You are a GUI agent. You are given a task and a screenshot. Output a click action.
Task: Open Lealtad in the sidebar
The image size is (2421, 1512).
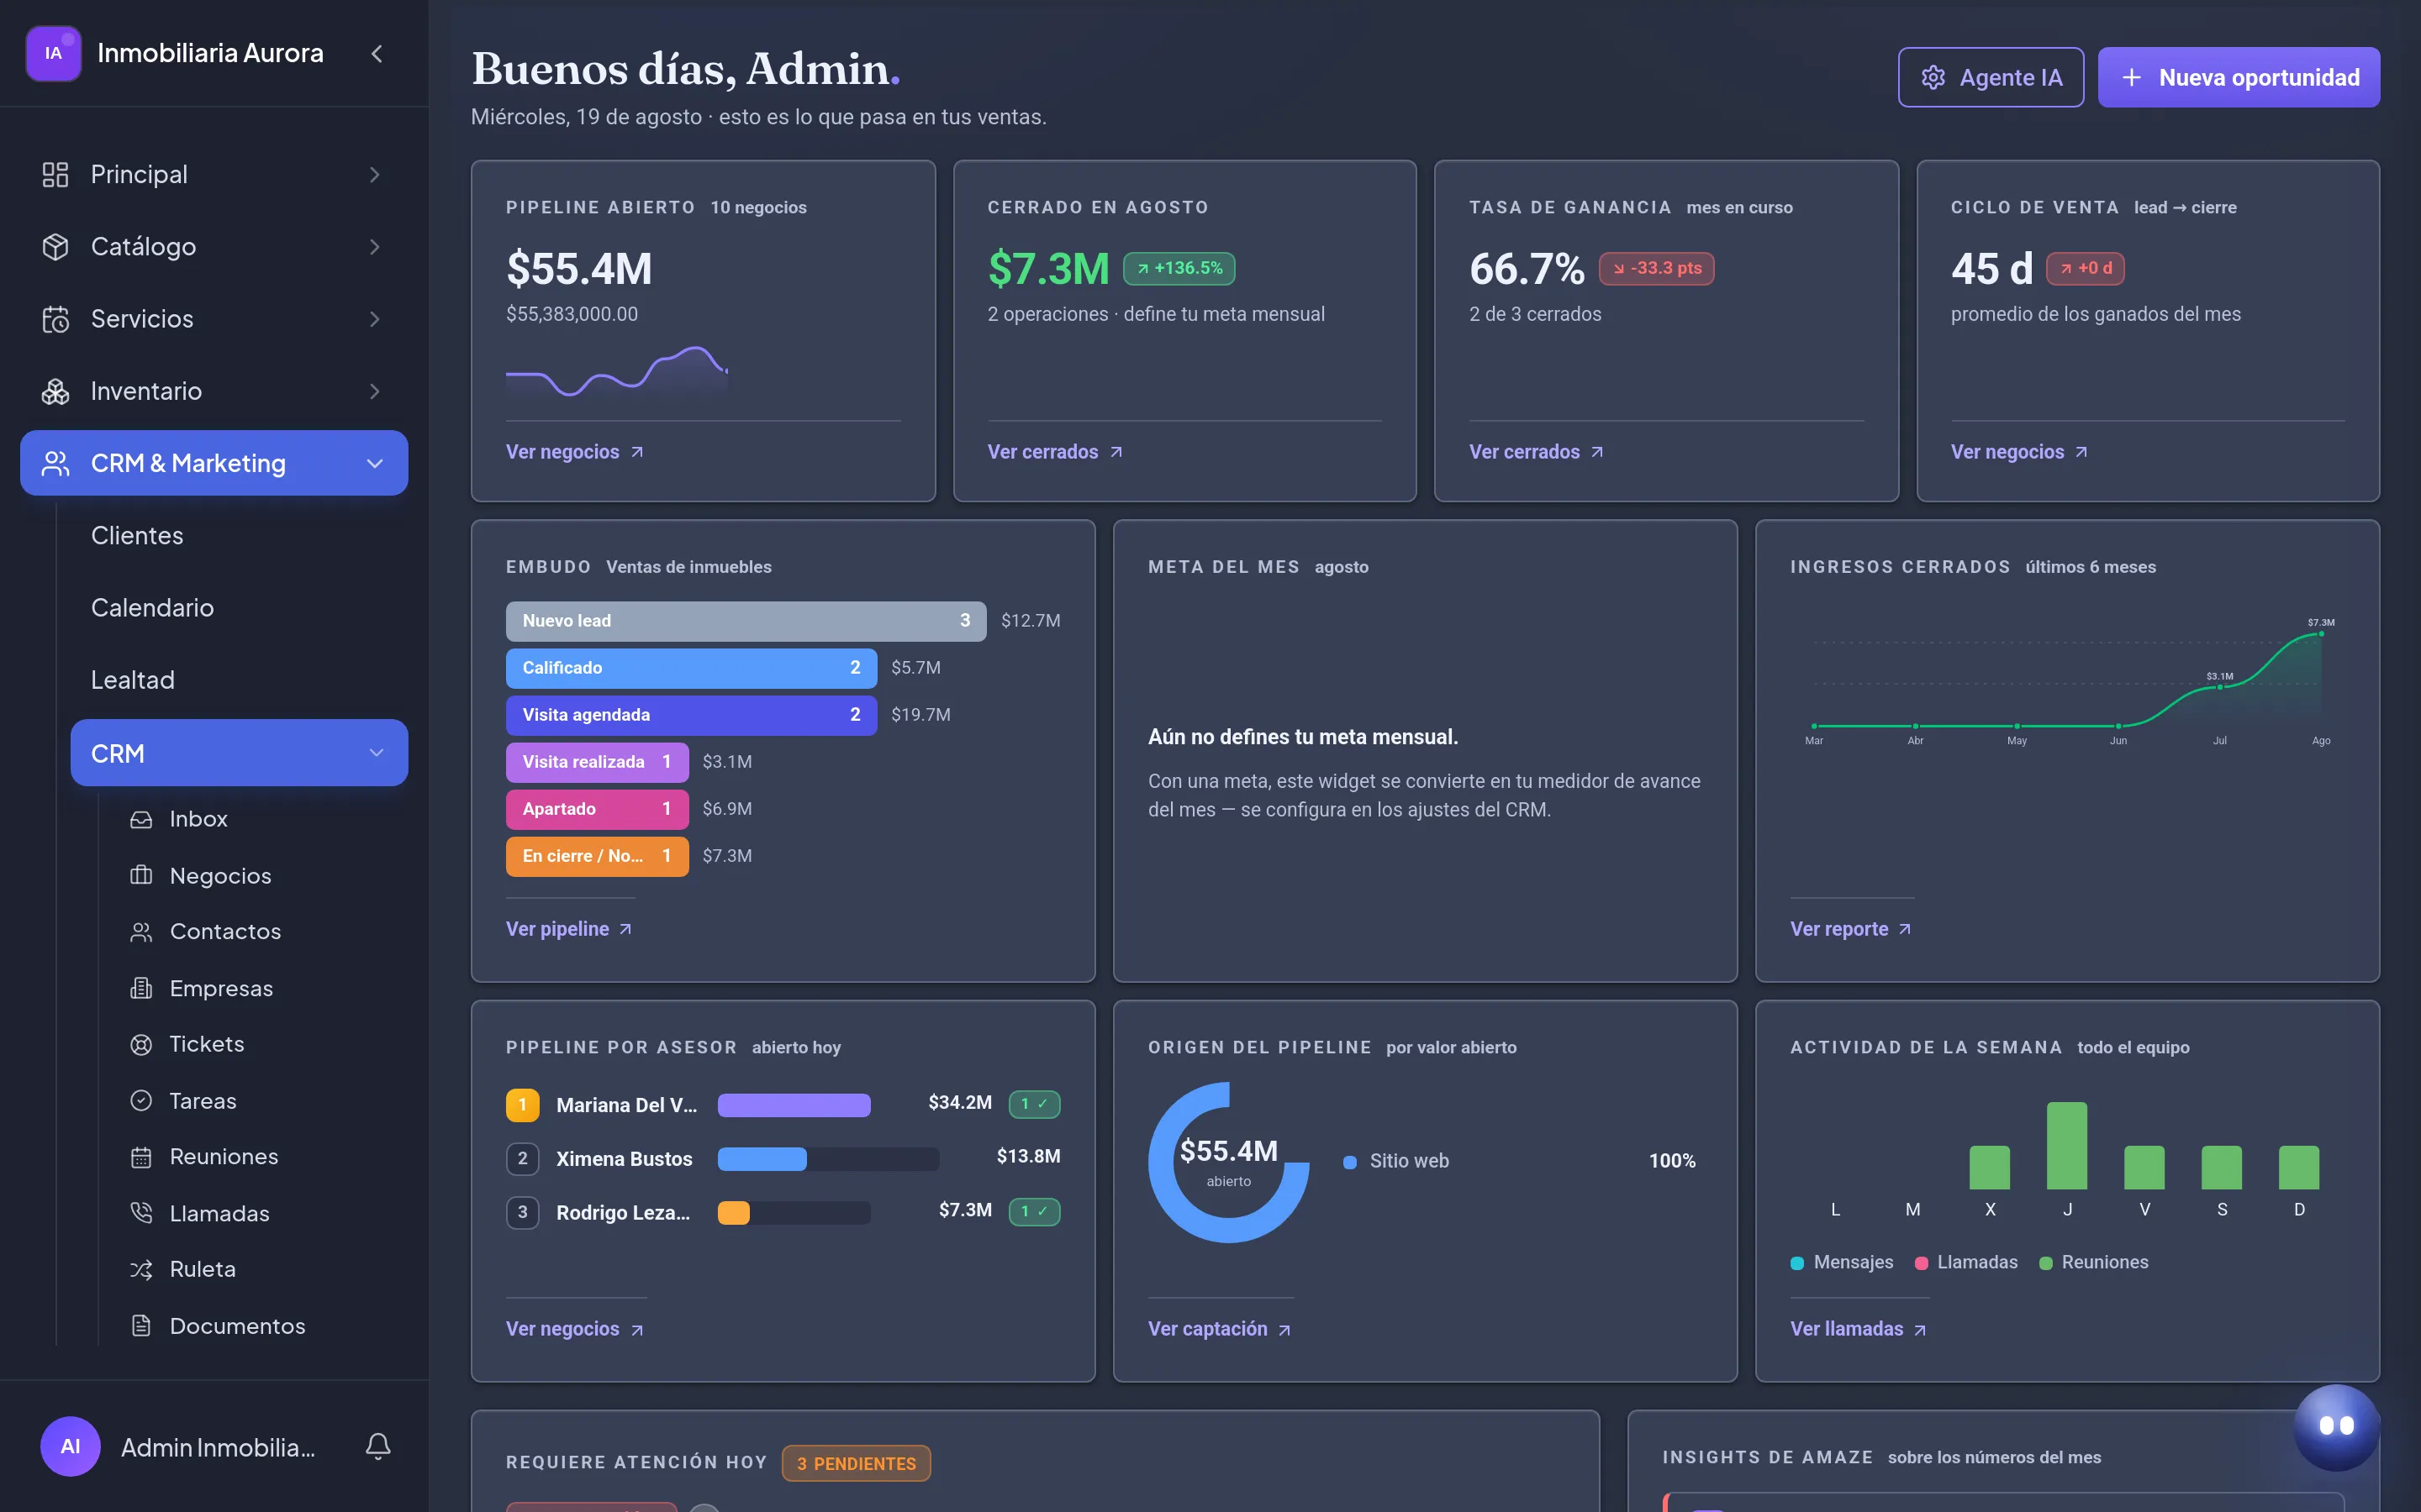coord(133,680)
